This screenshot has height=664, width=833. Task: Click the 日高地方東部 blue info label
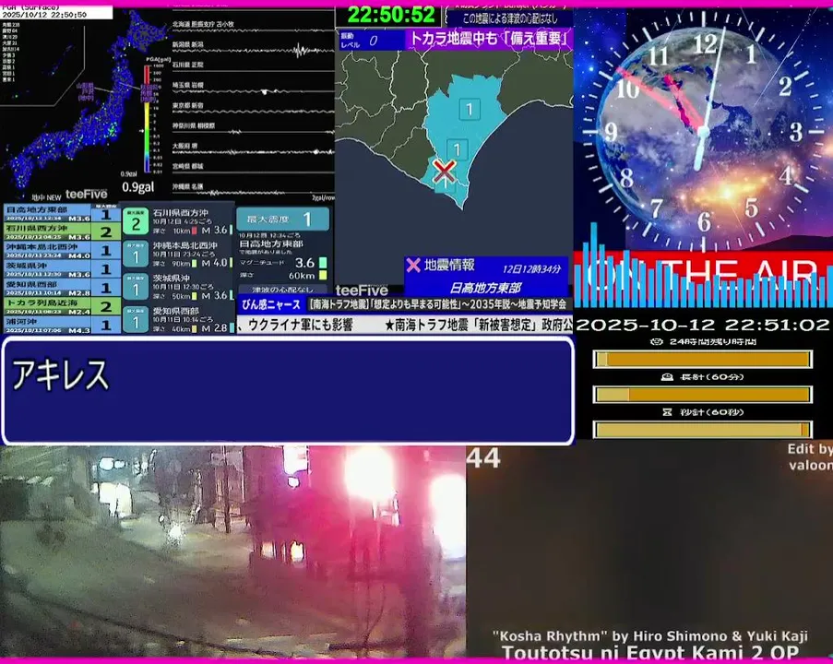pos(485,288)
